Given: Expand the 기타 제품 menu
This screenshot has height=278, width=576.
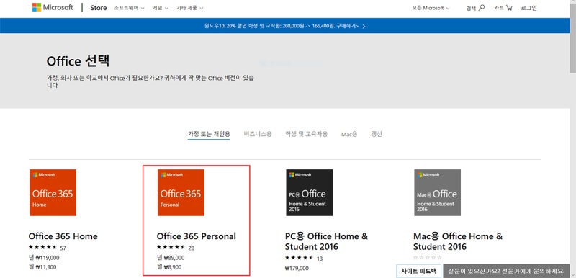Looking at the screenshot, I should 189,8.
